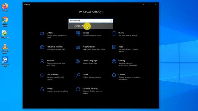Click 'Location, camera, microphone' description
198x111 pixels.
57,91
